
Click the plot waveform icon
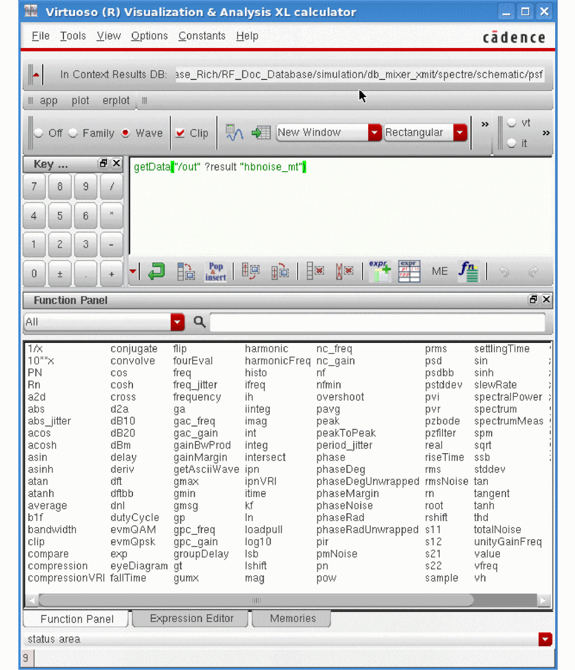click(235, 133)
